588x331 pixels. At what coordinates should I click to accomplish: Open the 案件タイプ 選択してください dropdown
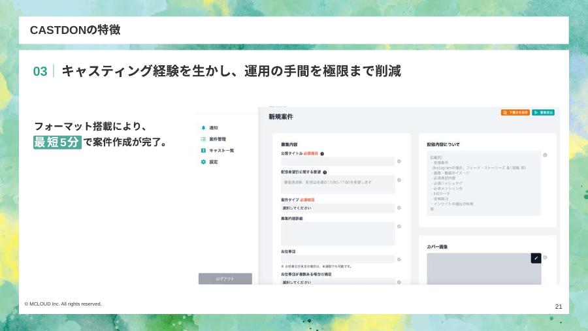pos(338,208)
